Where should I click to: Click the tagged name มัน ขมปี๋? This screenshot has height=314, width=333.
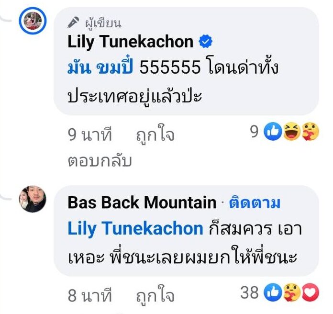pos(100,67)
